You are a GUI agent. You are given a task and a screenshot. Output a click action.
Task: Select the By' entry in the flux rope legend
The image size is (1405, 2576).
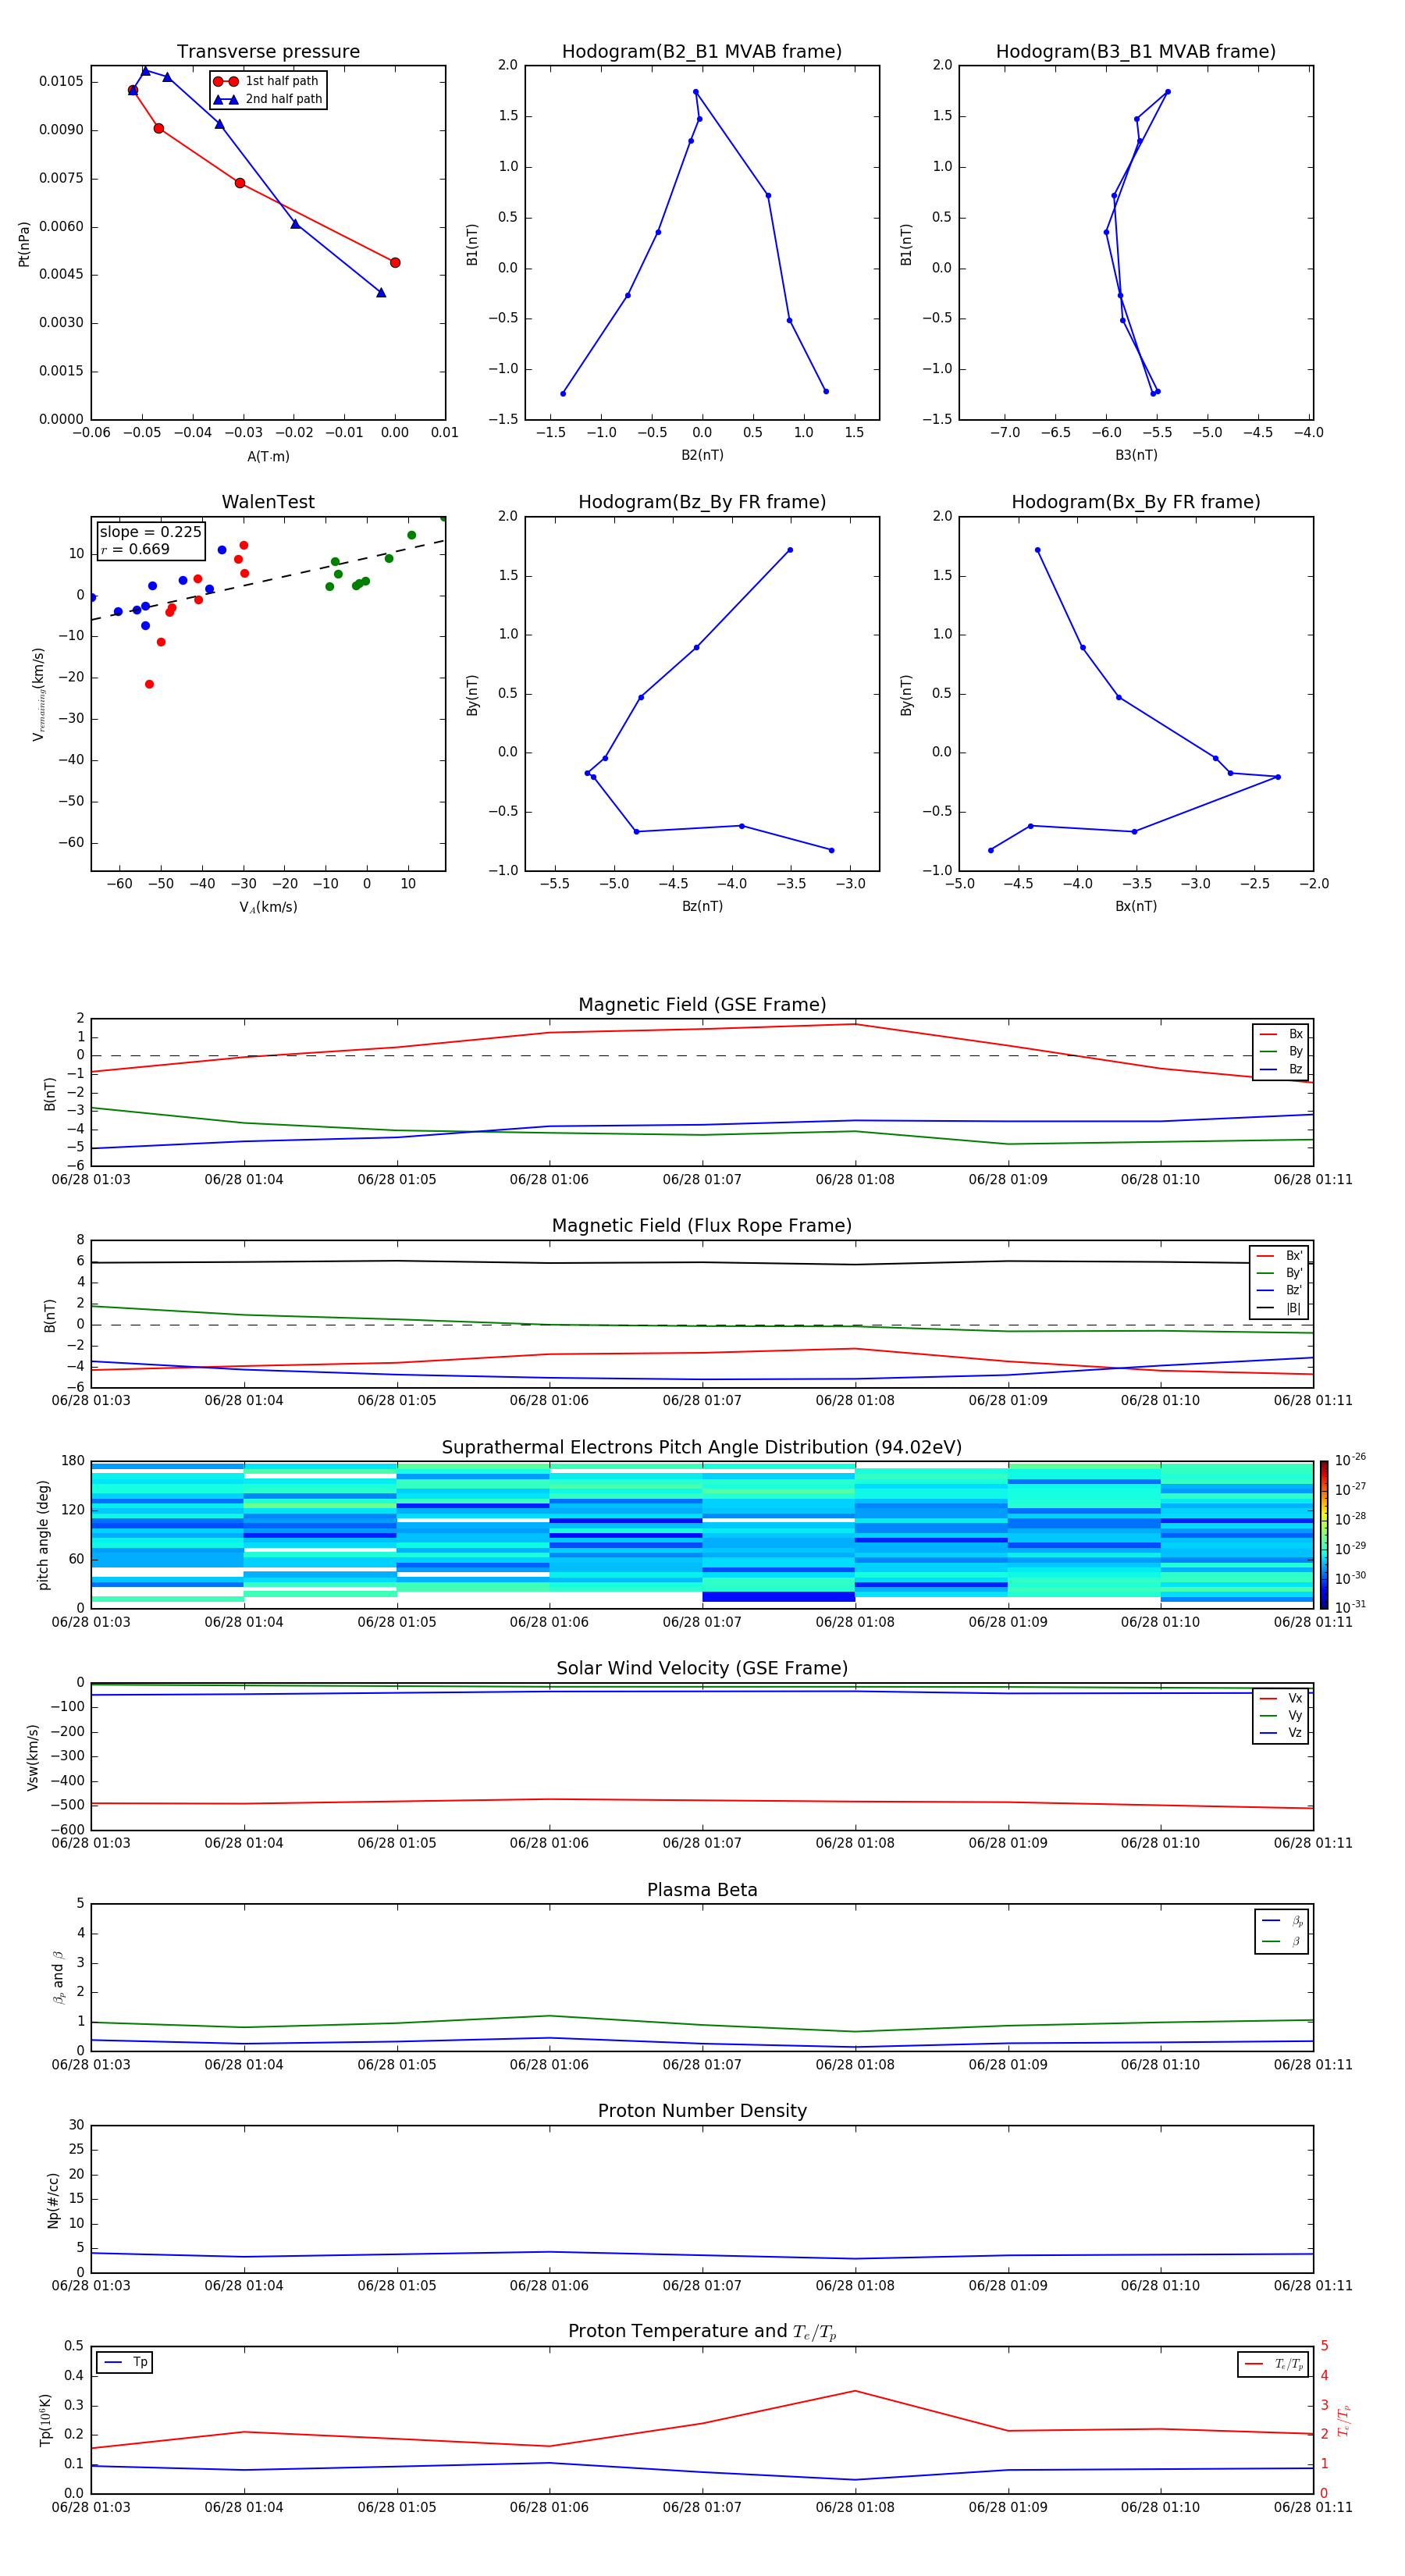pos(1280,1273)
